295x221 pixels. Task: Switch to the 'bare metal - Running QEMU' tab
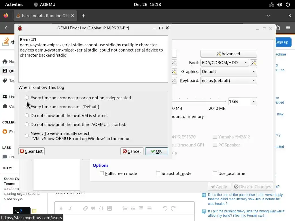(45, 16)
